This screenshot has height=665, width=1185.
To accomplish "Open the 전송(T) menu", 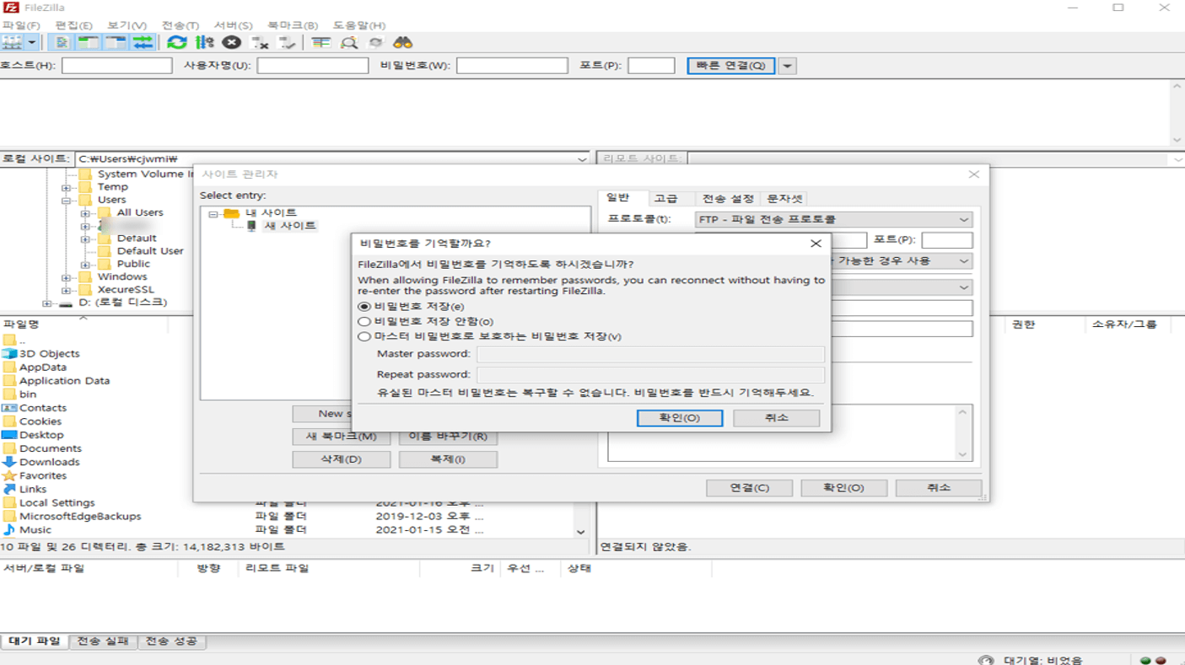I will [180, 25].
